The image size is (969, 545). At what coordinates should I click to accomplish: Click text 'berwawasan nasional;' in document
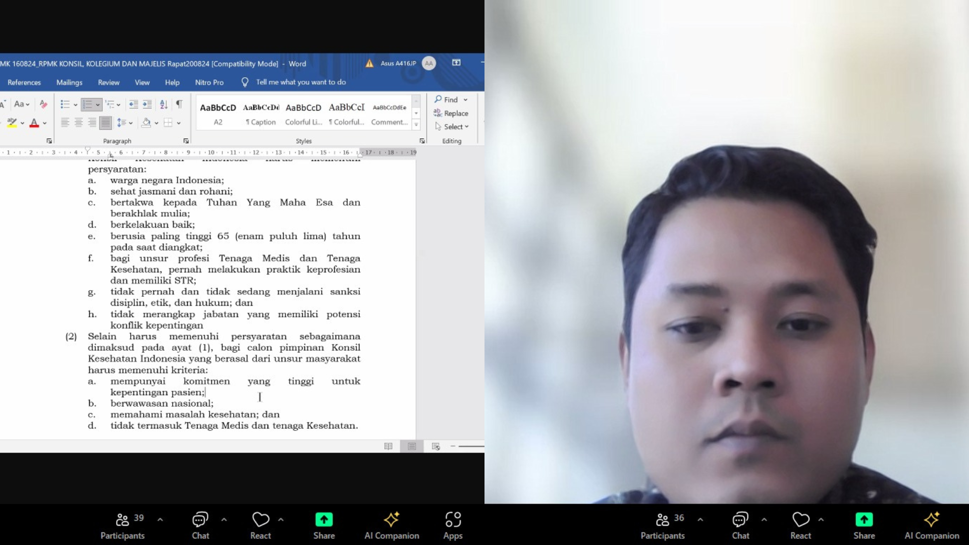pyautogui.click(x=161, y=403)
